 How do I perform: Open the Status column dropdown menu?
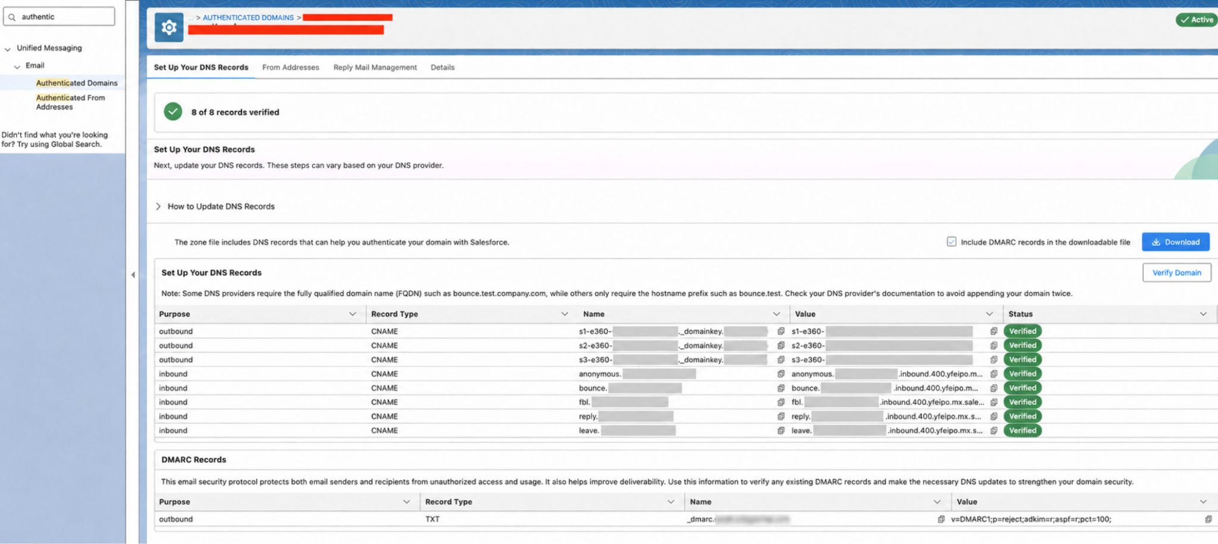(x=1203, y=314)
